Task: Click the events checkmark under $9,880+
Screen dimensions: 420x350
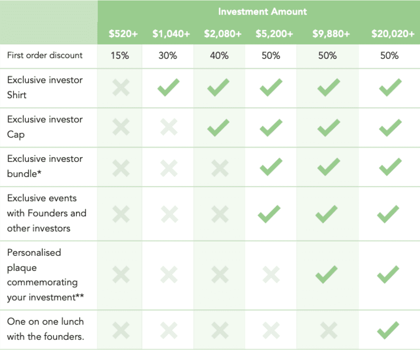Action: (x=327, y=214)
